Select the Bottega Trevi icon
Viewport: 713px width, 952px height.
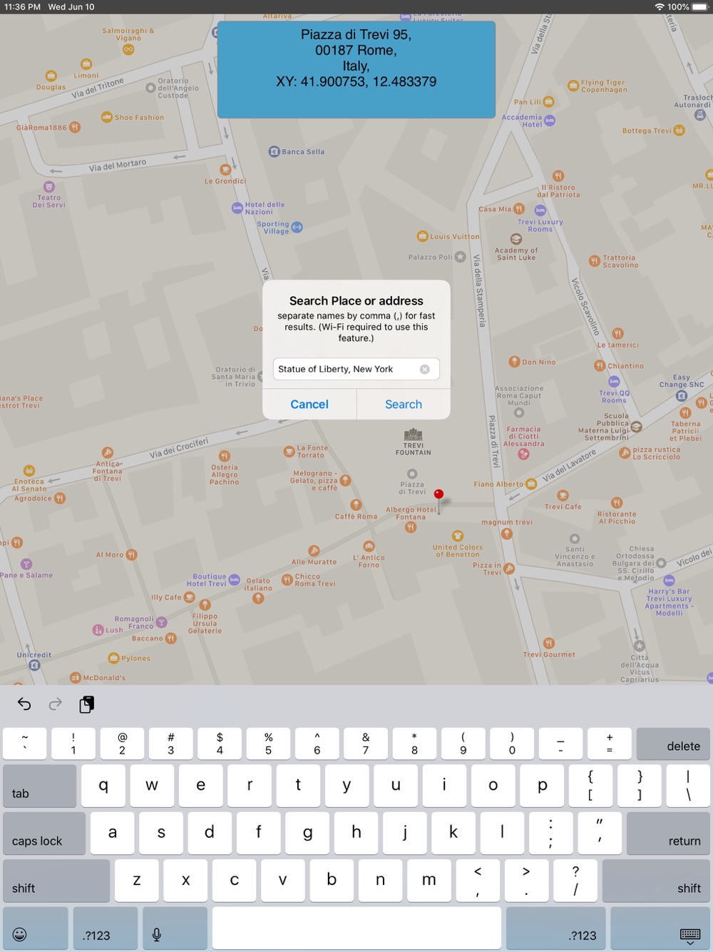click(x=679, y=130)
